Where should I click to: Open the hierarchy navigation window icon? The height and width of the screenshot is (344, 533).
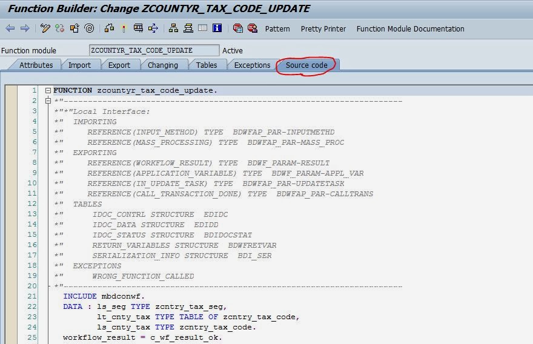[x=173, y=28]
